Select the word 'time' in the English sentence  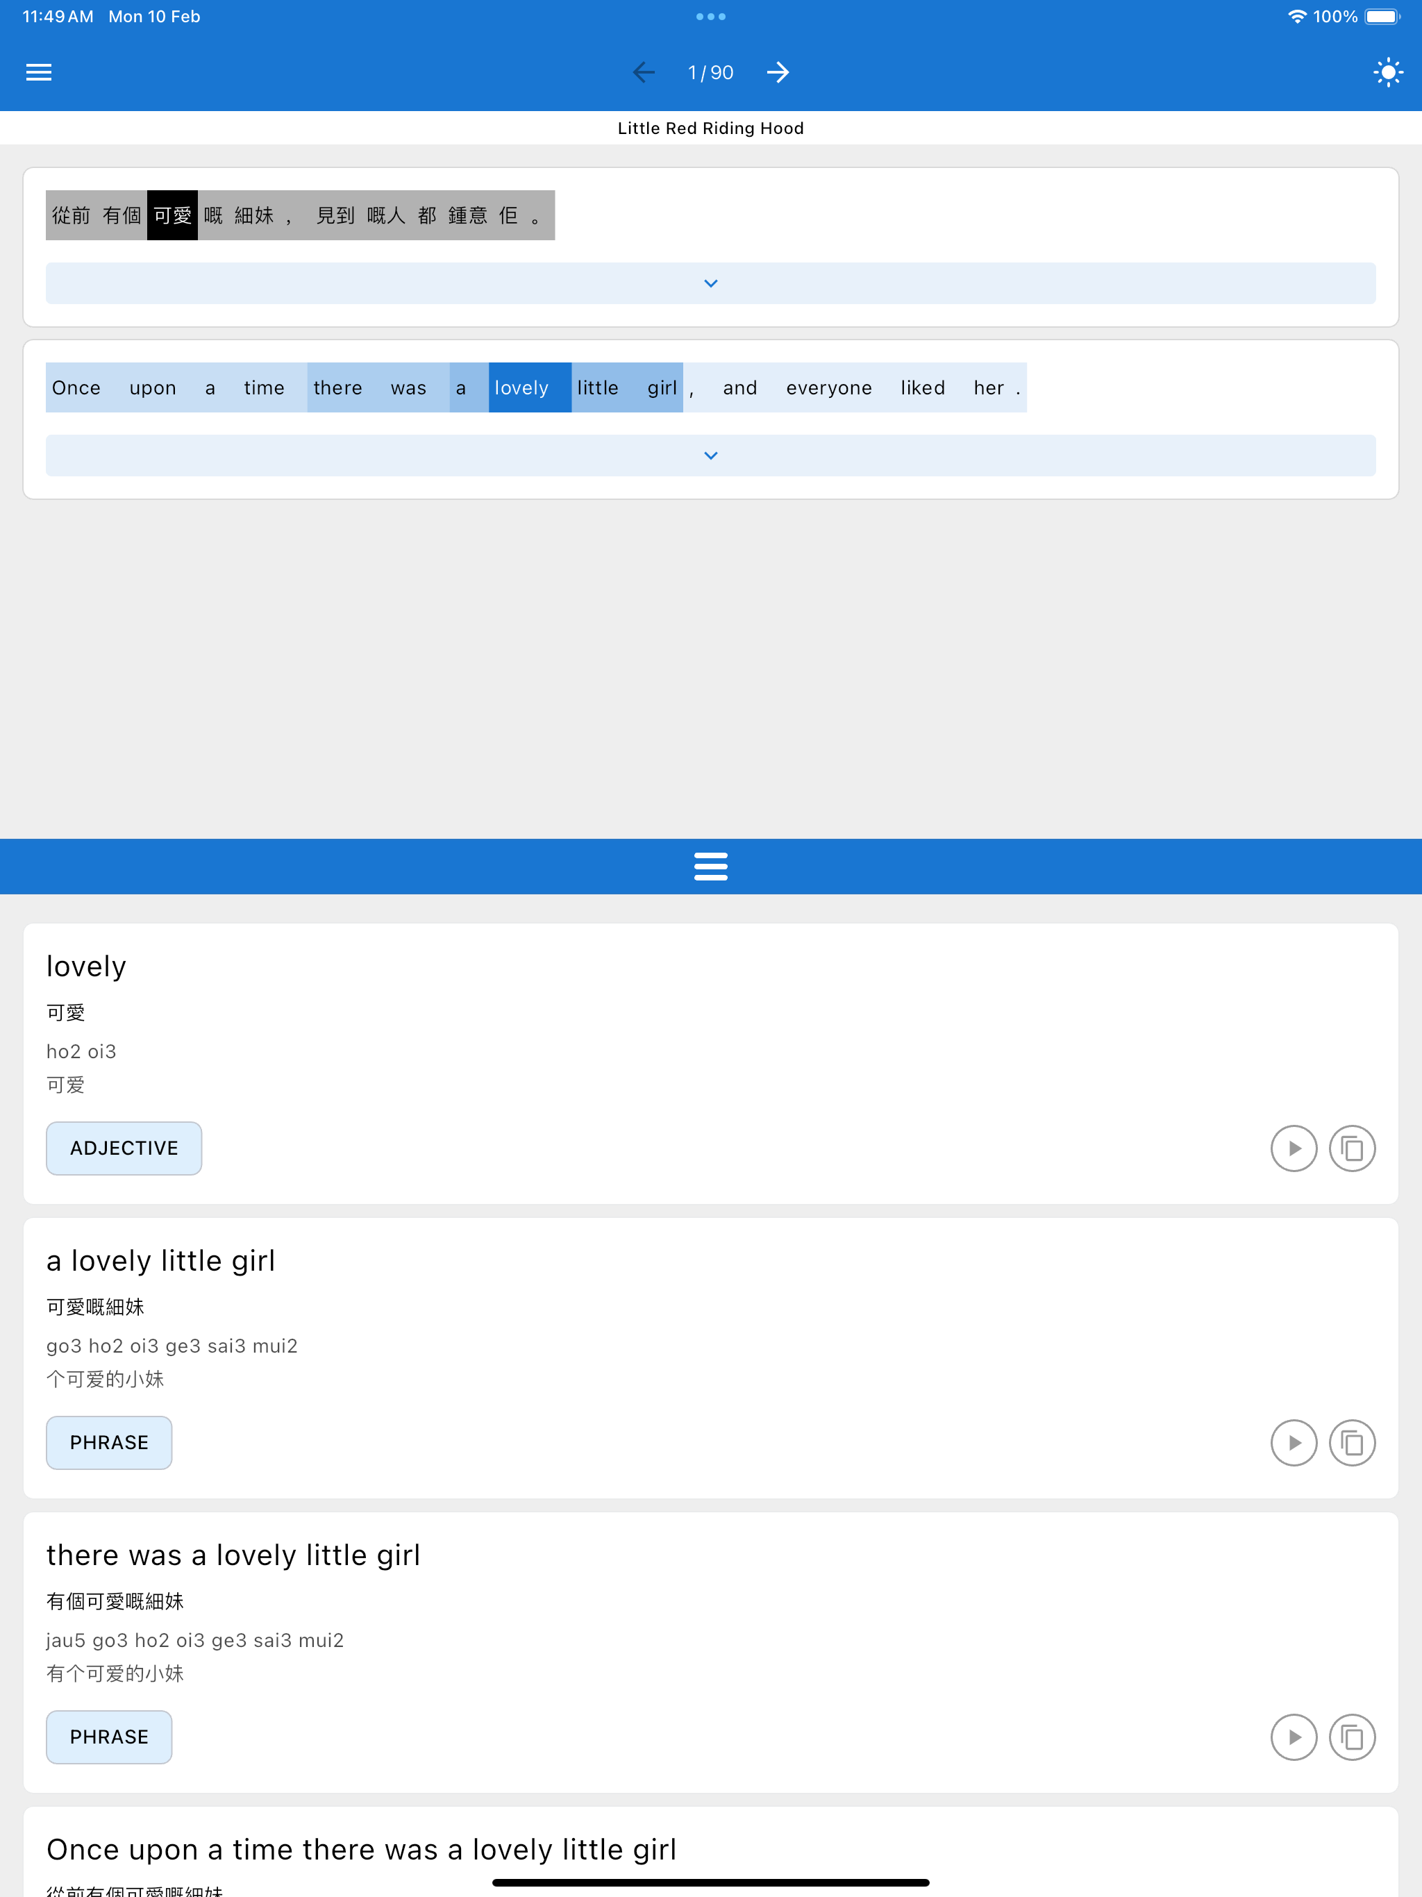click(x=264, y=387)
